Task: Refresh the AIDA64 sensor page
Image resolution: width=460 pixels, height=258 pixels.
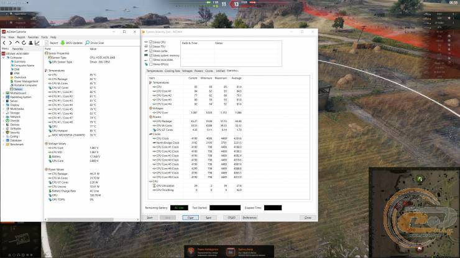Action: 24,43
